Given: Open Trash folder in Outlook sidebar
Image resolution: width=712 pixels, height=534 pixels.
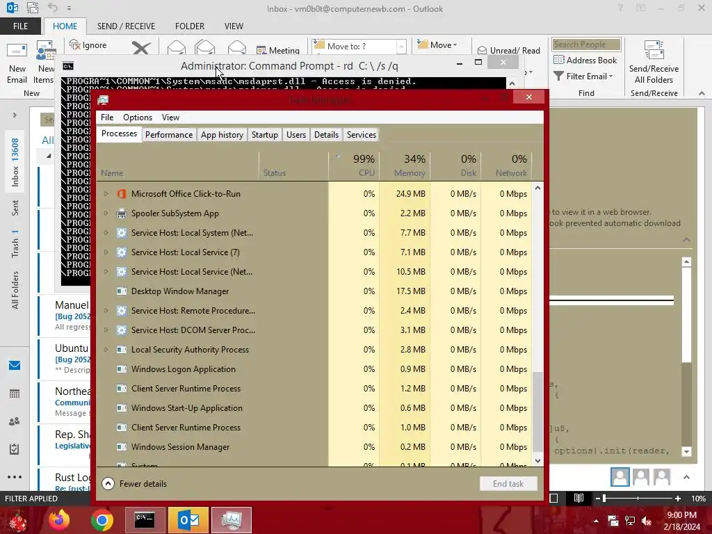Looking at the screenshot, I should (15, 243).
